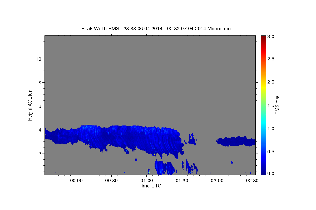Click the 01:00 time tick label

(147, 181)
